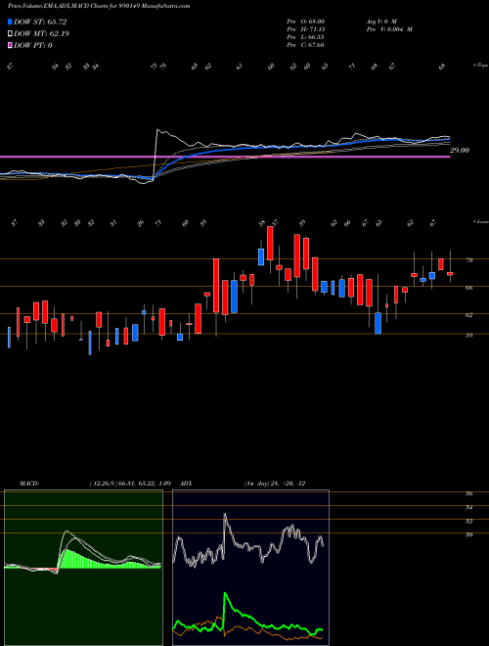
Task: Click the MACD panel title
Action: pos(28,484)
